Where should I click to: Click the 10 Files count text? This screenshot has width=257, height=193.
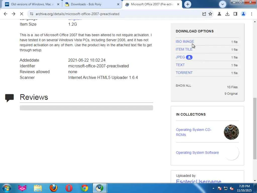coord(232,87)
